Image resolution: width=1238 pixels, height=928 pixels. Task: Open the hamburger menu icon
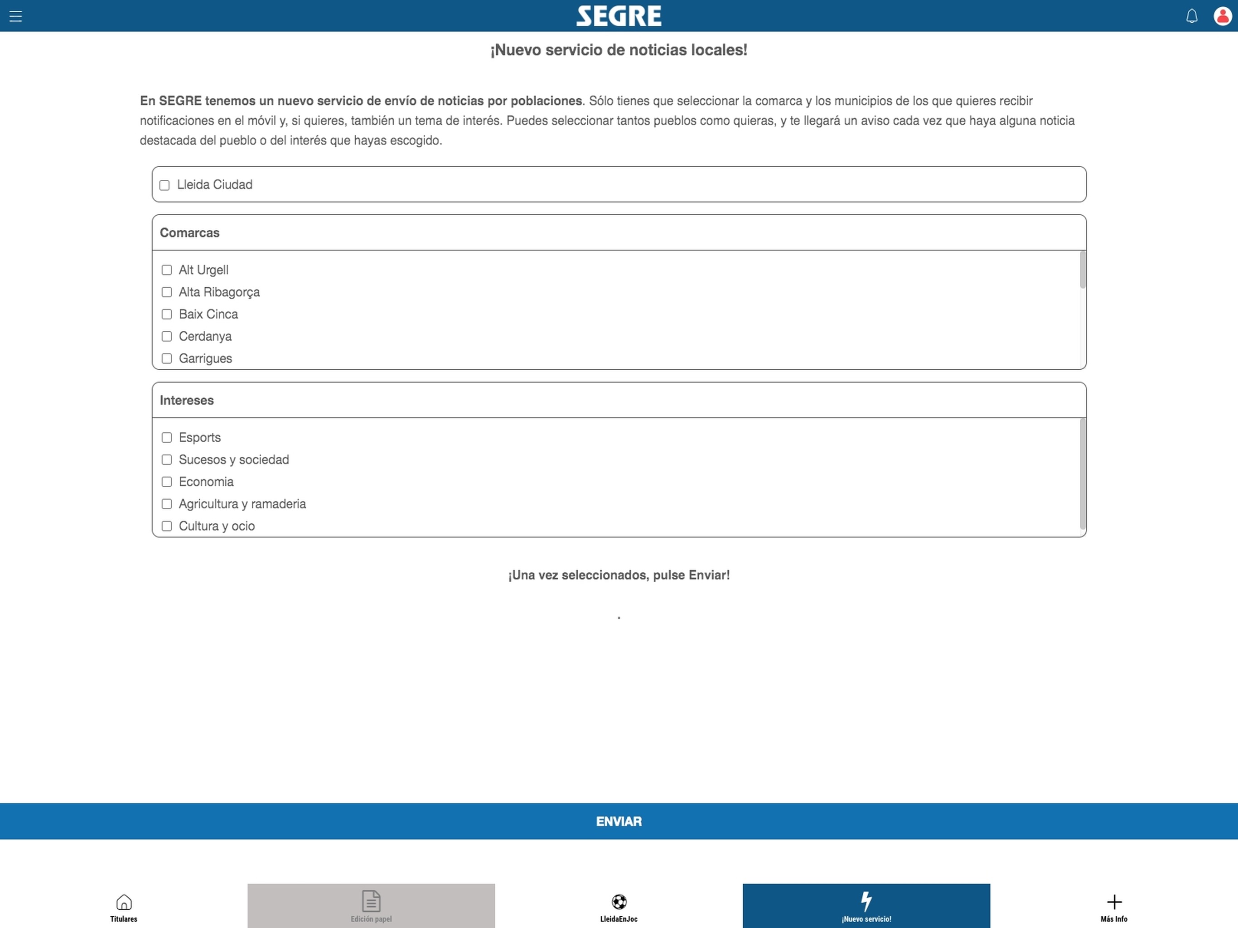click(15, 14)
